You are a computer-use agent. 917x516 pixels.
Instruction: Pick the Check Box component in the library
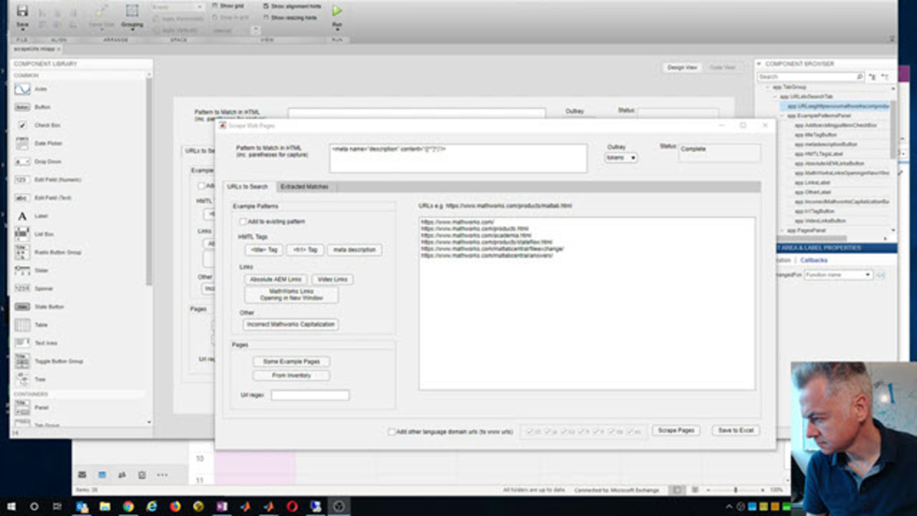click(22, 125)
